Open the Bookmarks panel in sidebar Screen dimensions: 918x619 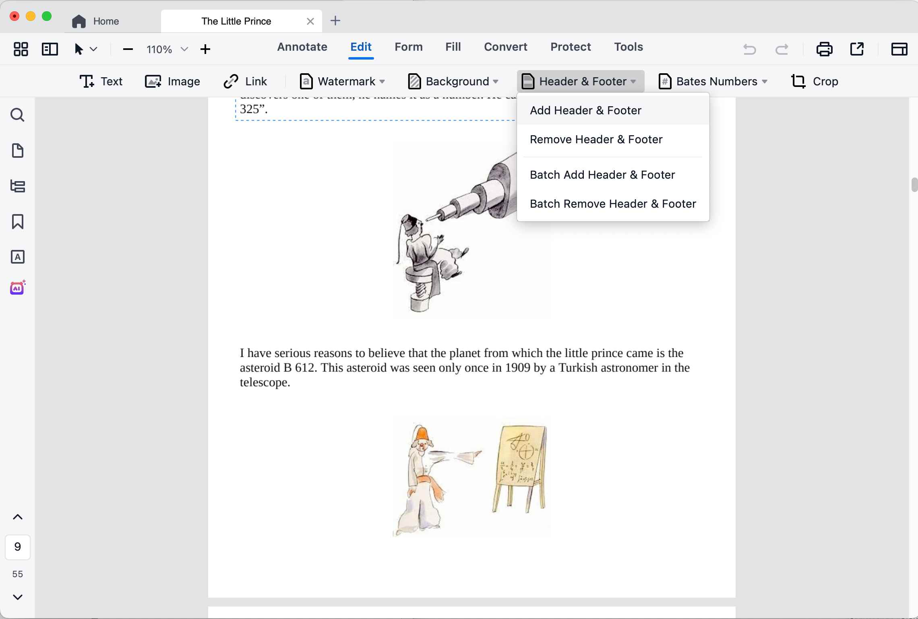pyautogui.click(x=18, y=222)
